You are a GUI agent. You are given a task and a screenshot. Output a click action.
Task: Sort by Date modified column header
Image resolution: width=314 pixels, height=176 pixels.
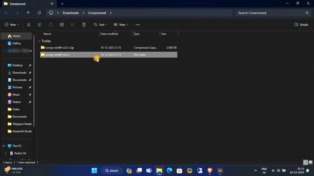point(109,34)
